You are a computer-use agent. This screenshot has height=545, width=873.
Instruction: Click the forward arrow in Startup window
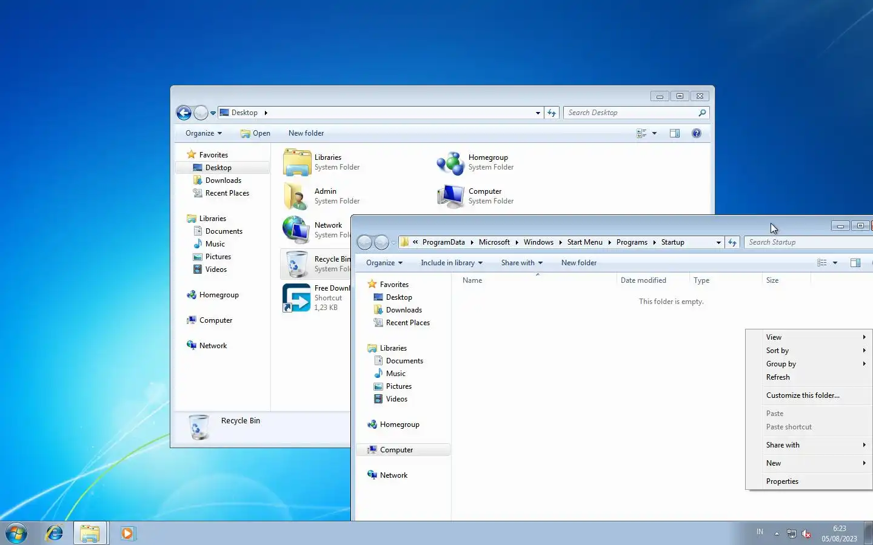click(x=381, y=242)
